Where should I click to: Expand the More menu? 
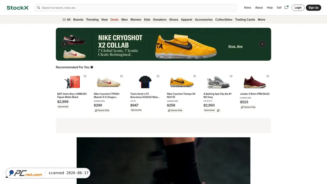[x=261, y=20]
